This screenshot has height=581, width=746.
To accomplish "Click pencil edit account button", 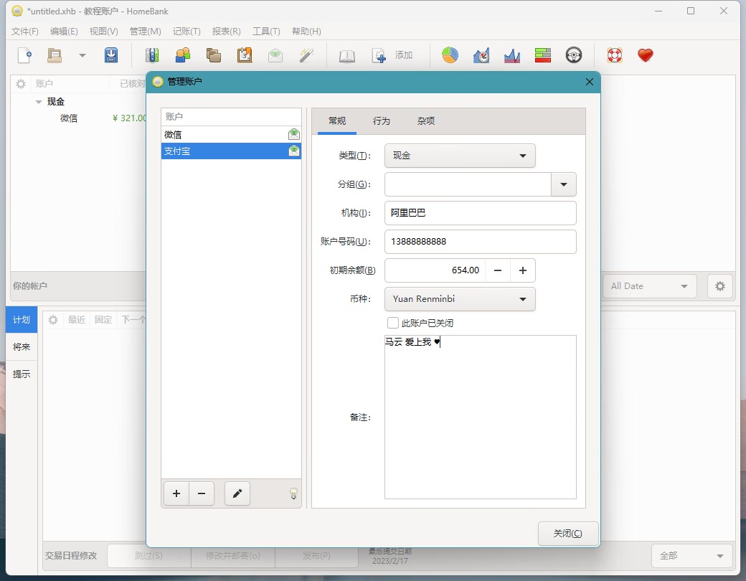I will [237, 493].
